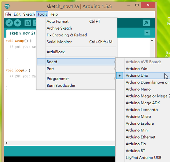The image size is (170, 162).
Task: Expand the Programmer submenu
Action: 76,78
